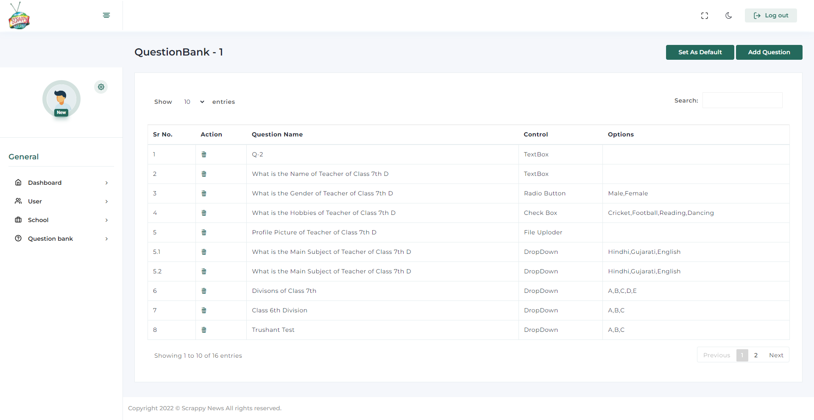Open the show entries count dropdown
The height and width of the screenshot is (420, 814).
[x=194, y=102]
